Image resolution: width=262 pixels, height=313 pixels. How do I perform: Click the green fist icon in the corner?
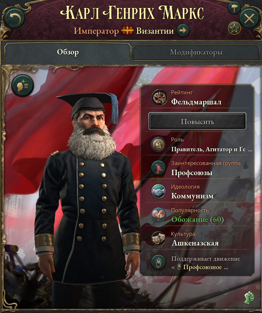point(249,298)
